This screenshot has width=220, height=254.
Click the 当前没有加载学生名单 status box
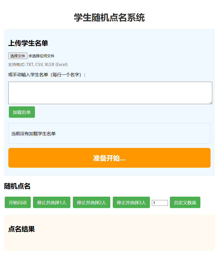(110, 133)
